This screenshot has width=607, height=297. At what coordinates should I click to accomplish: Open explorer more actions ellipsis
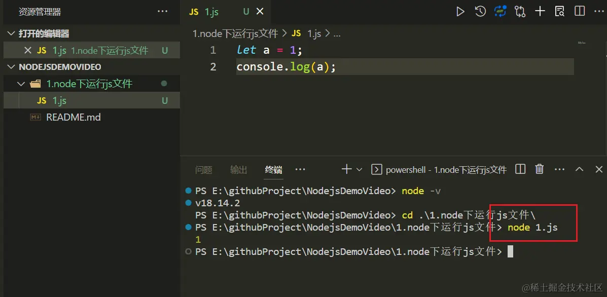click(163, 12)
